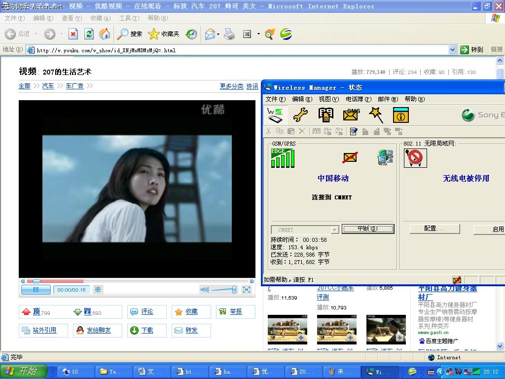This screenshot has height=379, width=505.
Task: Open the wrench settings icon in Wireless Manager
Action: coord(300,115)
